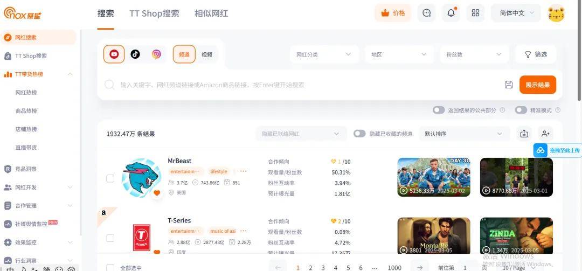The height and width of the screenshot is (271, 582).
Task: Expand the 地区 dropdown
Action: pyautogui.click(x=399, y=54)
